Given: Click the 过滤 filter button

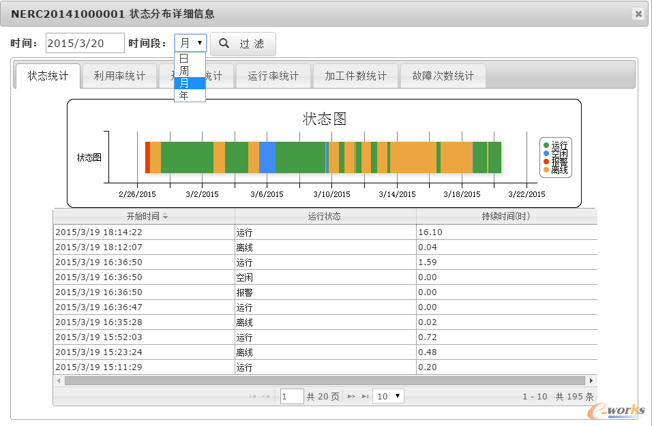Looking at the screenshot, I should tap(243, 44).
